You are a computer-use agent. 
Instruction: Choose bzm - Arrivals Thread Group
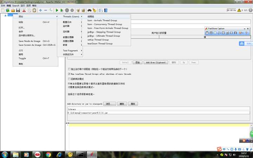pos(106,20)
